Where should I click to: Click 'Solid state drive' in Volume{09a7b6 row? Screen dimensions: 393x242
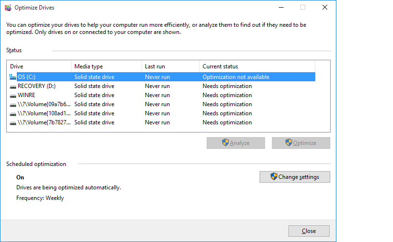point(94,104)
